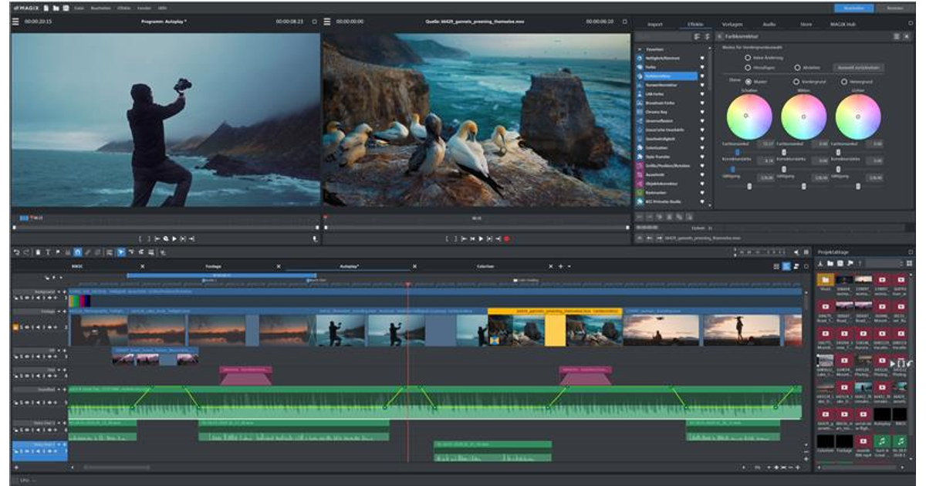
Task: Click the new project file icon
Action: [x=46, y=8]
